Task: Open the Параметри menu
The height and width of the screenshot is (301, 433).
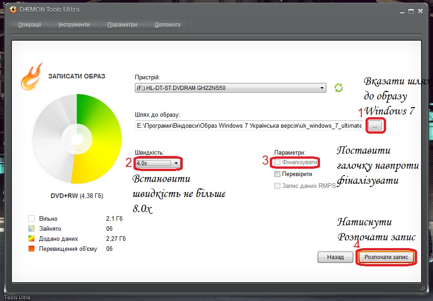Action: pyautogui.click(x=122, y=25)
